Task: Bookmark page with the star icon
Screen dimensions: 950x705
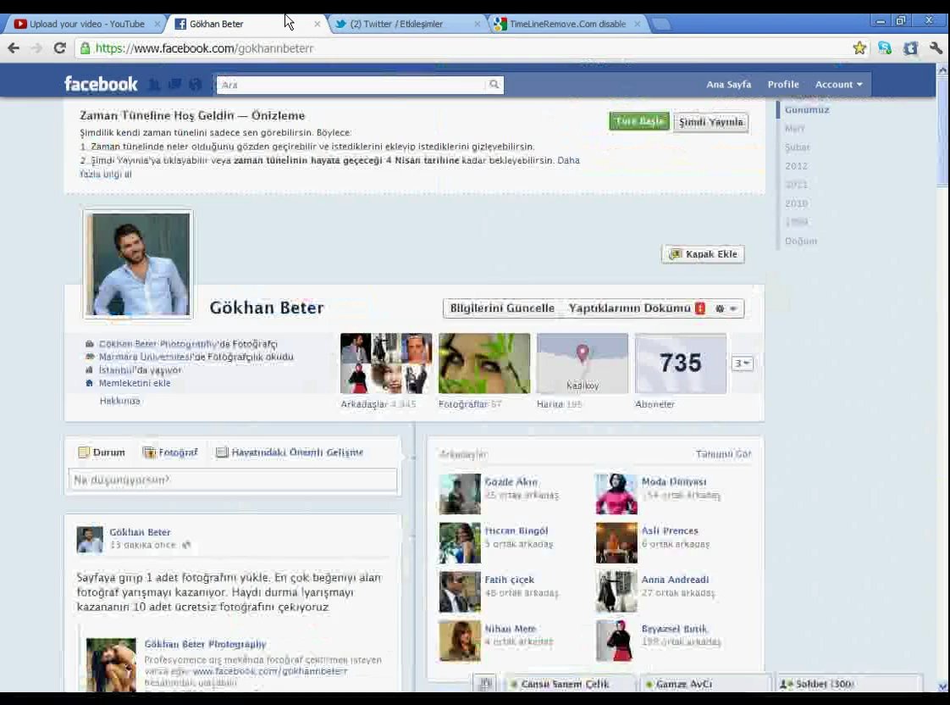Action: click(x=859, y=48)
